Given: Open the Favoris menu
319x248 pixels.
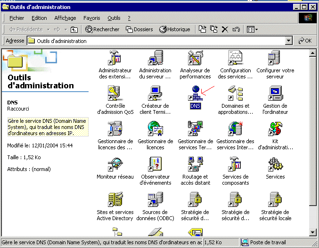Looking at the screenshot, I should tap(92, 18).
